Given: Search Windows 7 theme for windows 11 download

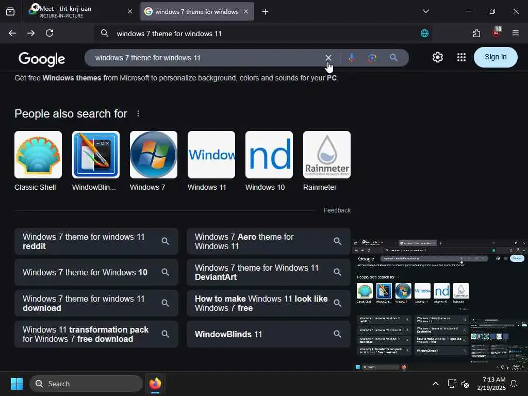Looking at the screenshot, I should click(96, 303).
